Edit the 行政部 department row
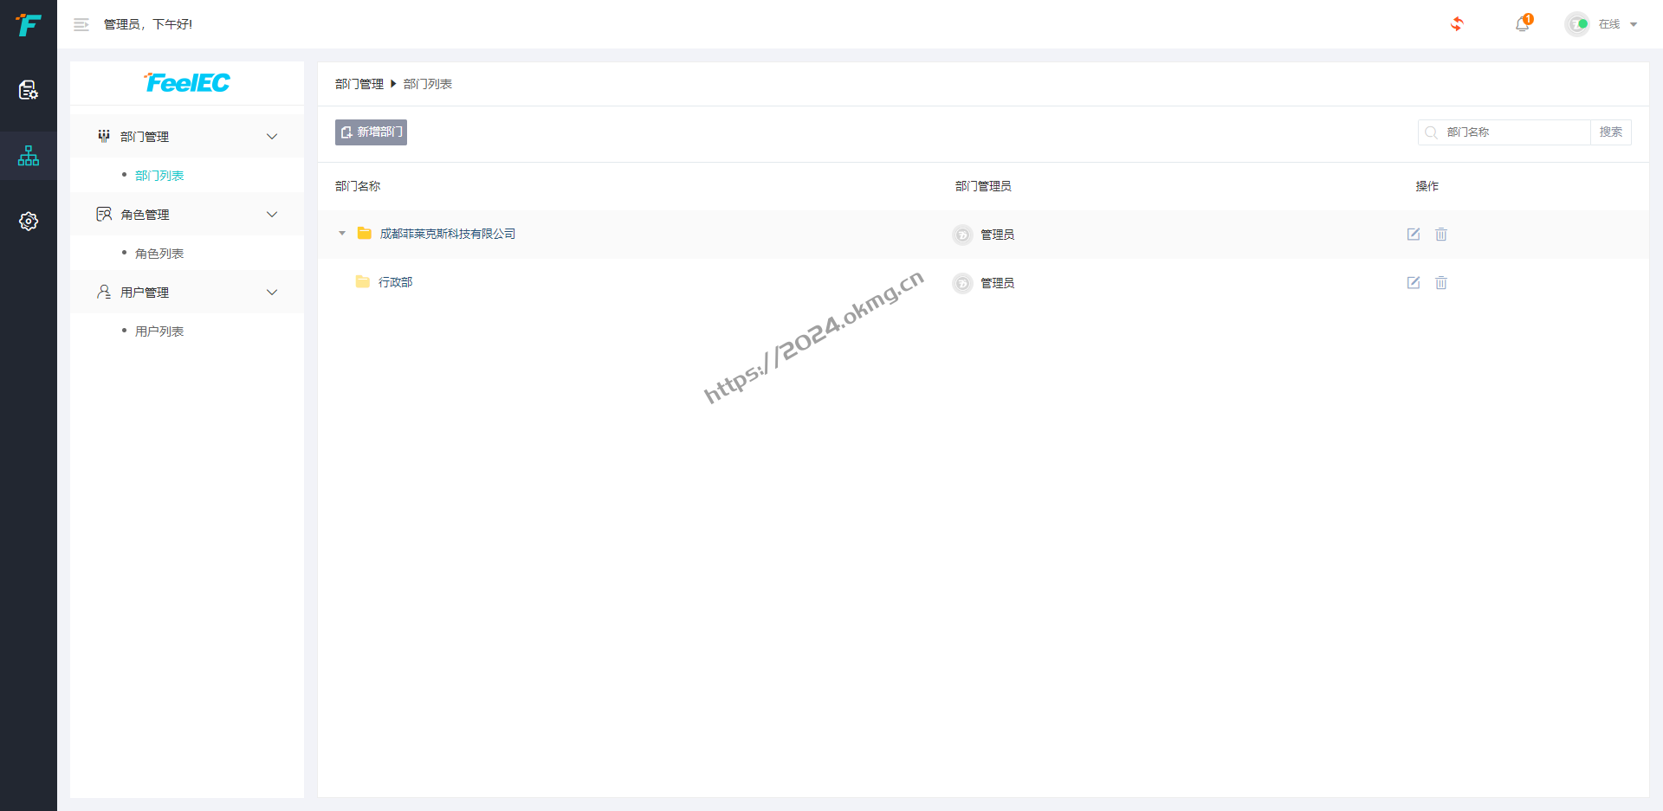Viewport: 1663px width, 811px height. (1414, 283)
